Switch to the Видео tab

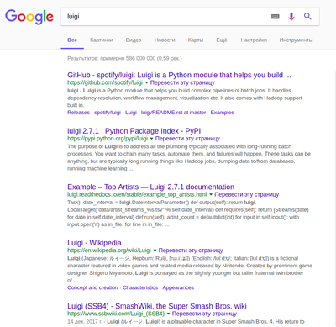[x=134, y=40]
